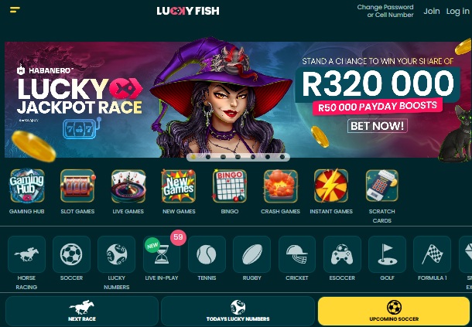
Task: Switch to the Next Race tab
Action: coord(82,311)
